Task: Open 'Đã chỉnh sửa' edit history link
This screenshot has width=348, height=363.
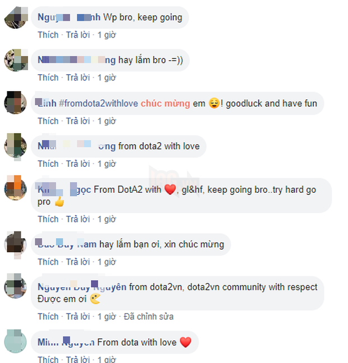Action: pos(148,316)
